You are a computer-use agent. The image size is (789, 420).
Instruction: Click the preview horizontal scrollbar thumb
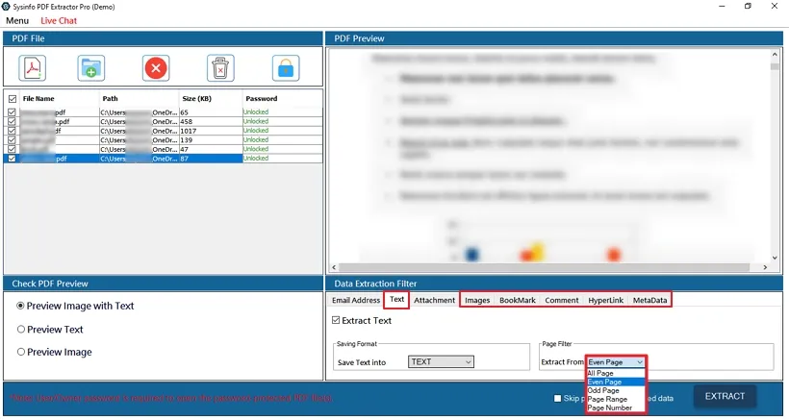point(545,267)
